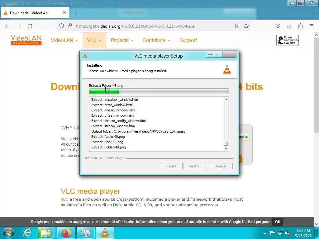Expand the VideoLAN navigation dropdown
The height and width of the screenshot is (239, 319).
(64, 40)
